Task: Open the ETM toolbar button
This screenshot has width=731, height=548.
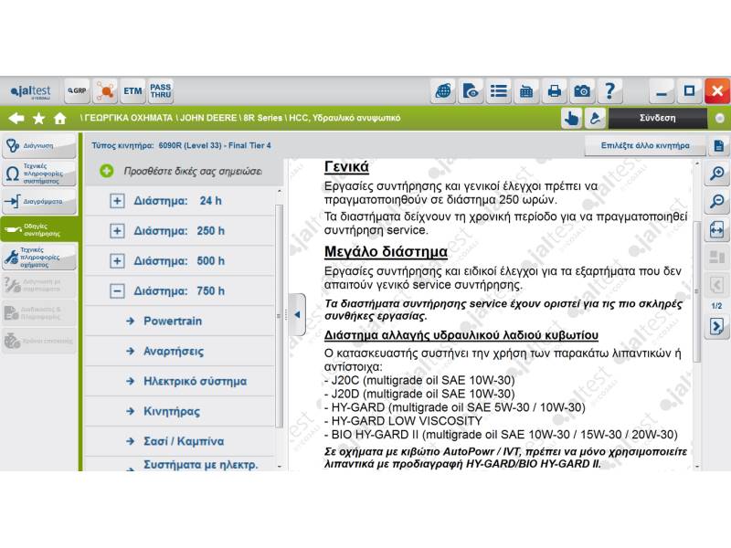Action: [x=132, y=90]
